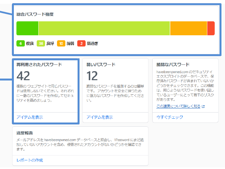
Task: Click the dark green 優良 bar segment
Action: [27, 28]
